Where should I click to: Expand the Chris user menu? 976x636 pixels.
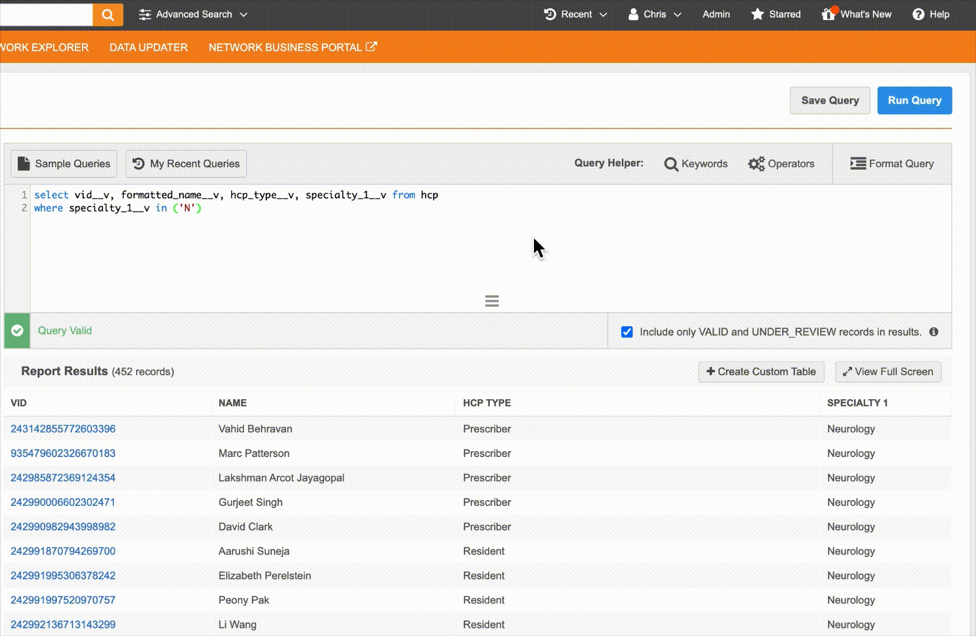pos(655,15)
